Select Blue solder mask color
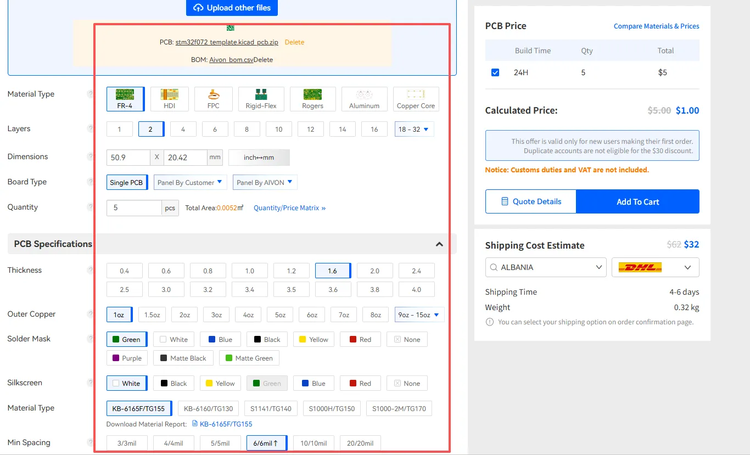 pyautogui.click(x=220, y=340)
